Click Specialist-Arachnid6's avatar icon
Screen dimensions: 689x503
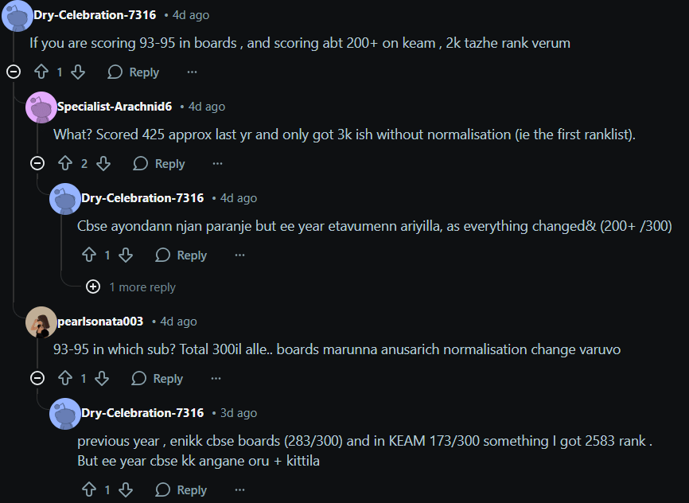pyautogui.click(x=41, y=106)
